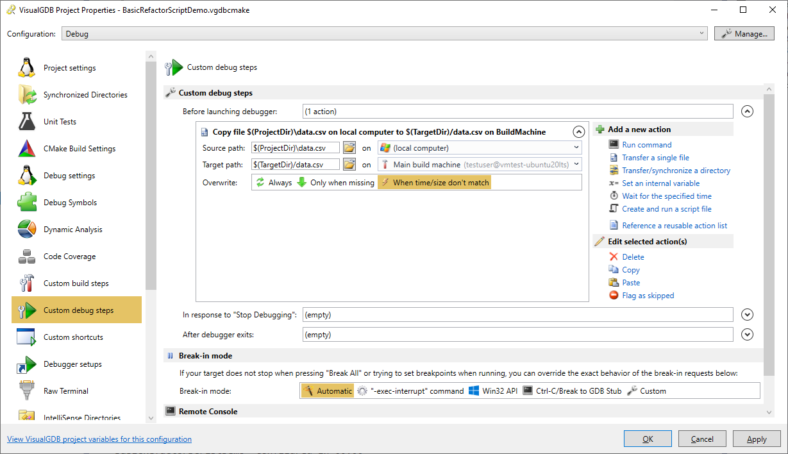Click the Create and run script file icon
The width and height of the screenshot is (788, 454).
(x=614, y=209)
